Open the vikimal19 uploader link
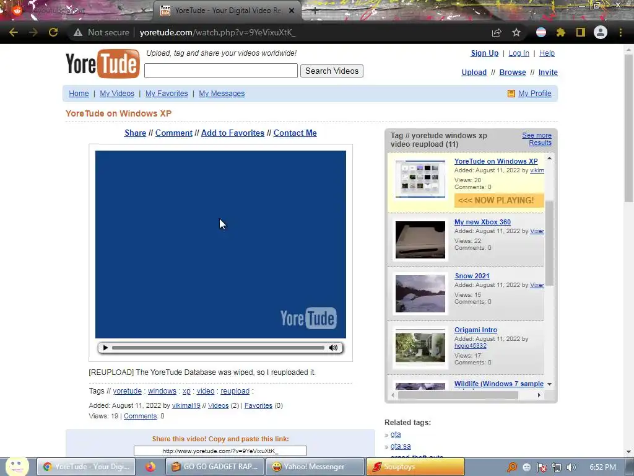The image size is (634, 476). pos(186,405)
